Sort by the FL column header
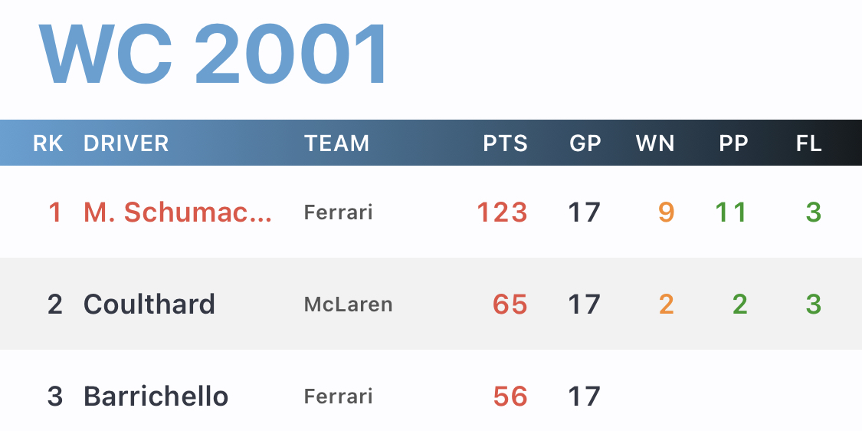 click(808, 143)
